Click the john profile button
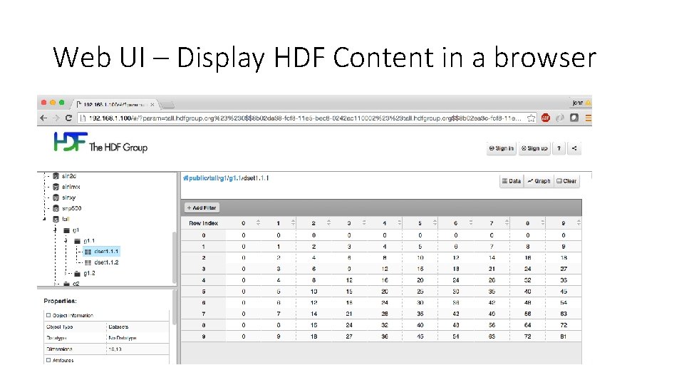Viewport: 684px width, 385px height. click(x=581, y=103)
